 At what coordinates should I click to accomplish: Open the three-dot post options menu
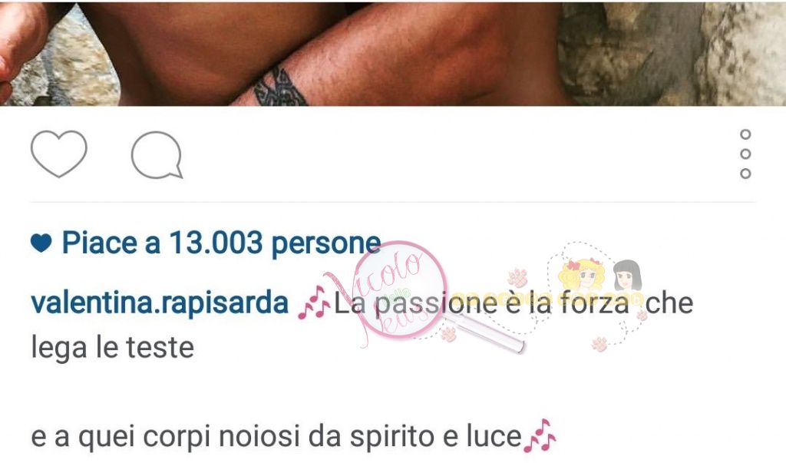[x=745, y=154]
